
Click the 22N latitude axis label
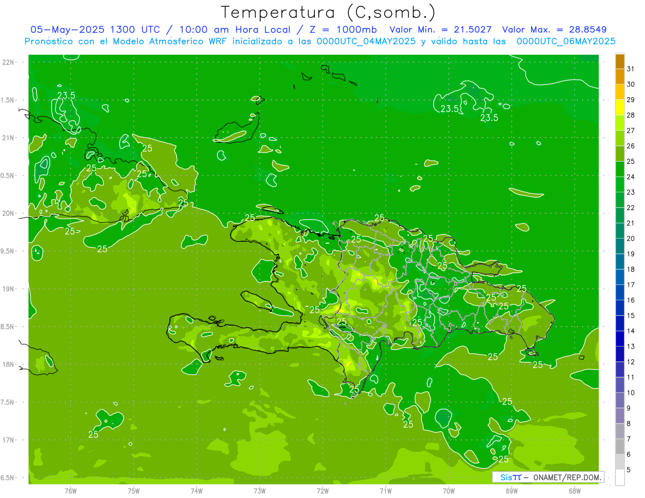[x=8, y=62]
